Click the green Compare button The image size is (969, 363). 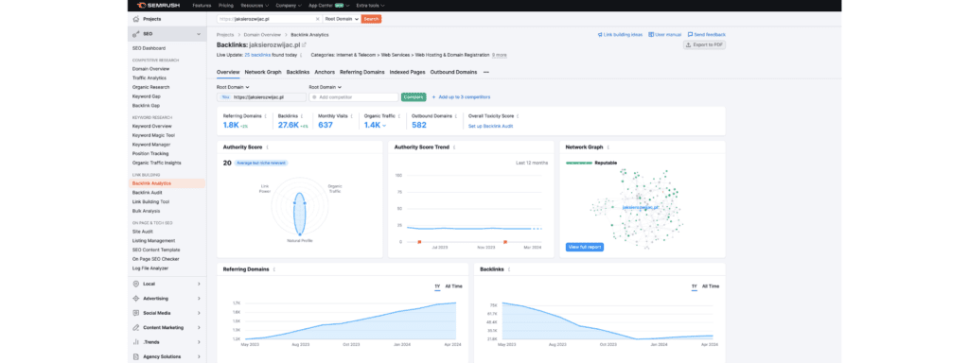tap(414, 97)
